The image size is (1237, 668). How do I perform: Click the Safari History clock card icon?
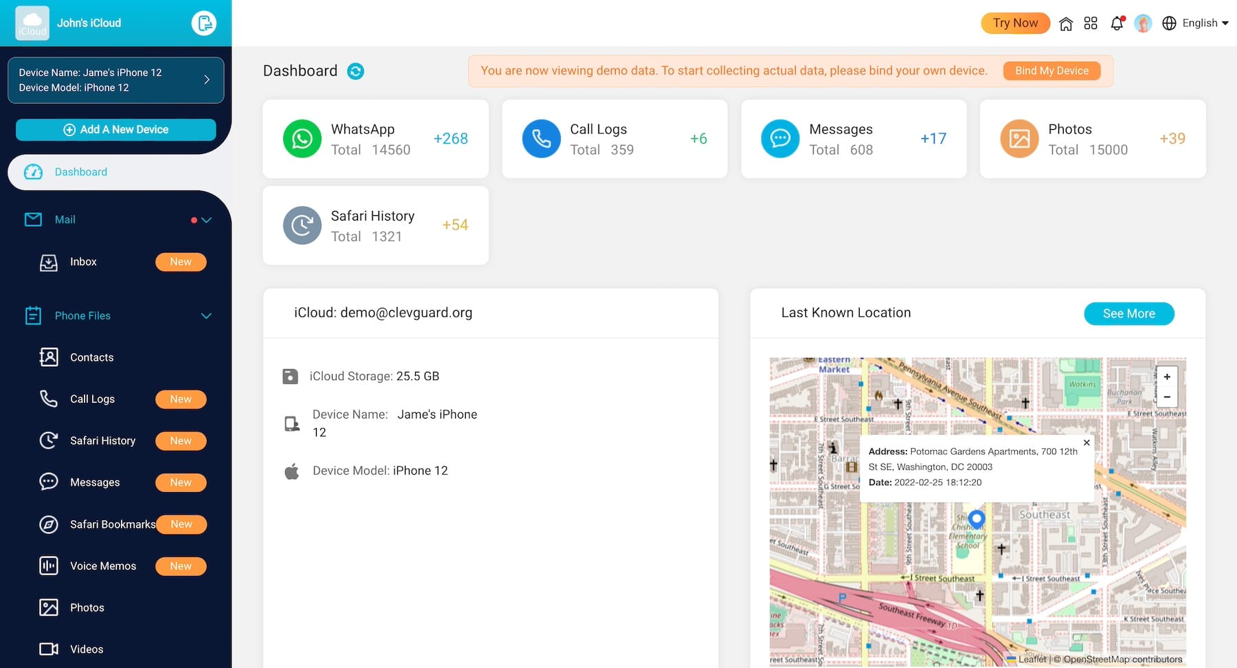302,225
